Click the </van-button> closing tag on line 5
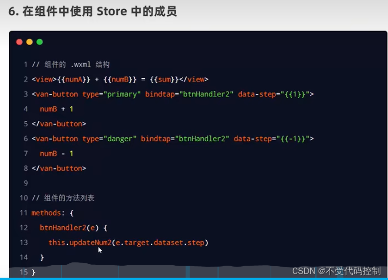This screenshot has height=280, width=388. [59, 124]
